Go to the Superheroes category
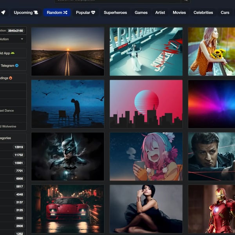 [x=115, y=13]
